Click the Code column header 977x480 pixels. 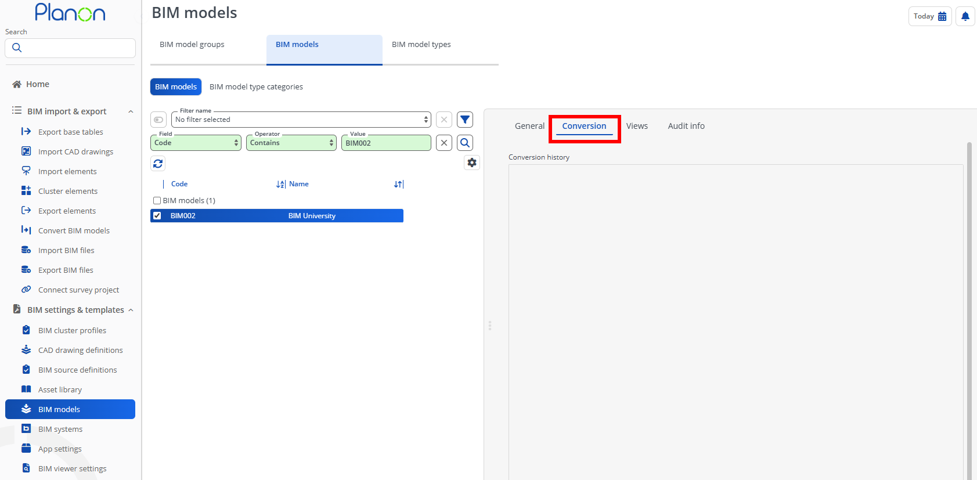point(179,184)
